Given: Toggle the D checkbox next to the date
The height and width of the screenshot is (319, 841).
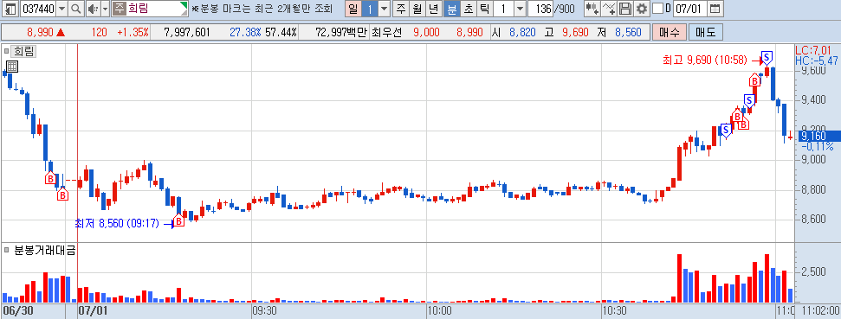Looking at the screenshot, I should click(657, 9).
